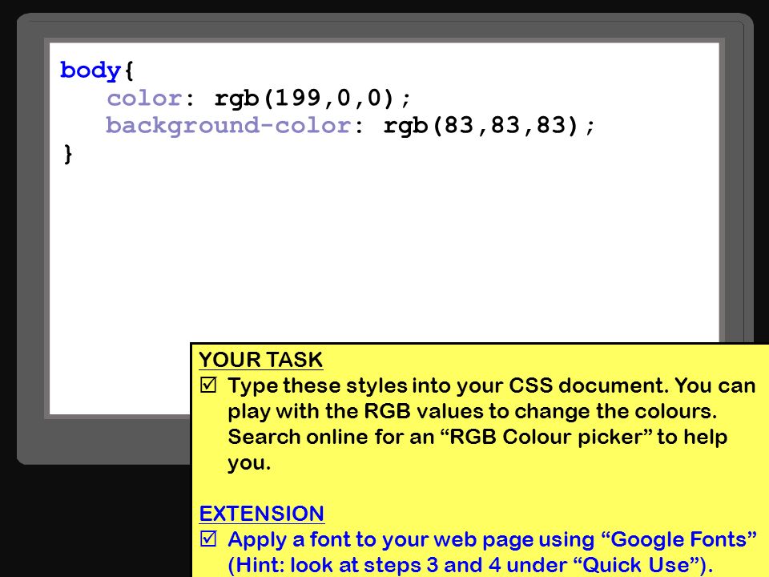
Task: Select the 'rgb(83,83,83);' value
Action: (x=489, y=126)
